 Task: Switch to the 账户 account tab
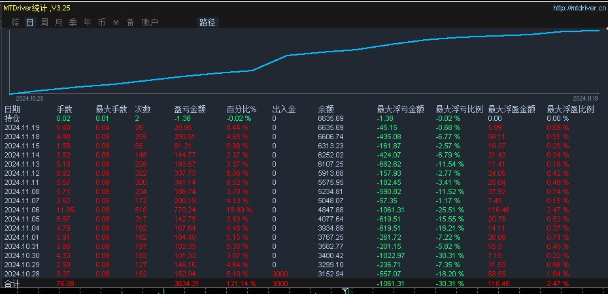coord(150,22)
